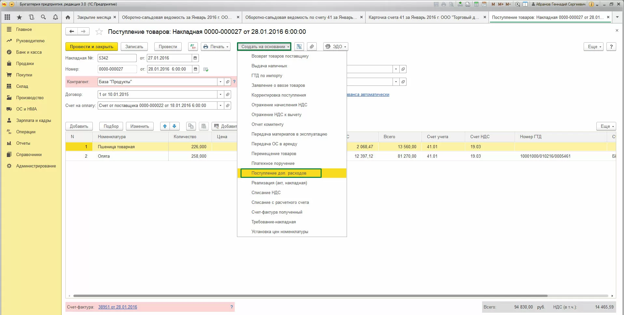Screen dimensions: 624x315
Task: Open the related documents structure icon
Action: (x=299, y=46)
